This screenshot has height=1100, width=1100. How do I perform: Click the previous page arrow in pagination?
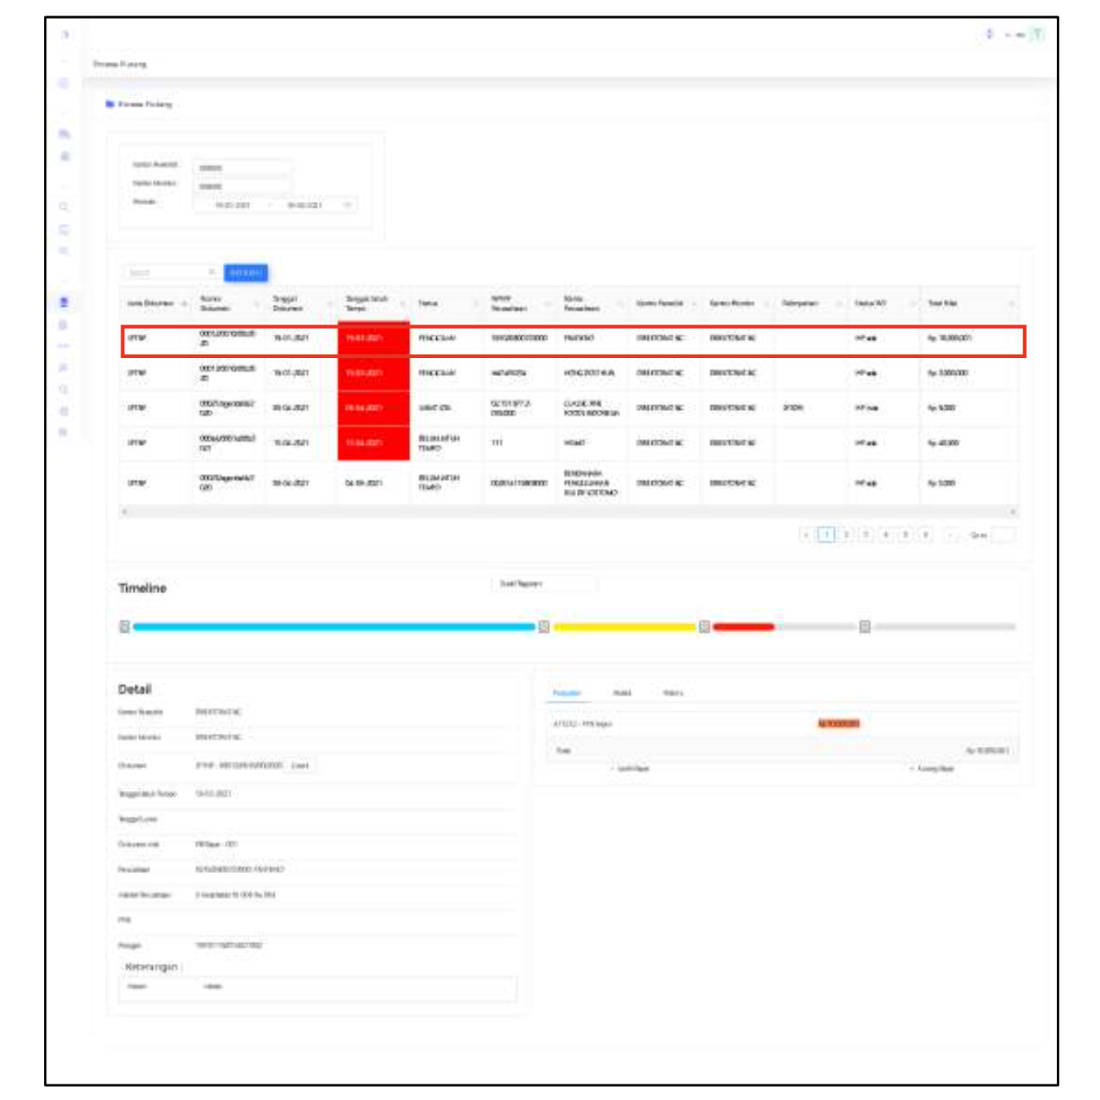(x=806, y=535)
